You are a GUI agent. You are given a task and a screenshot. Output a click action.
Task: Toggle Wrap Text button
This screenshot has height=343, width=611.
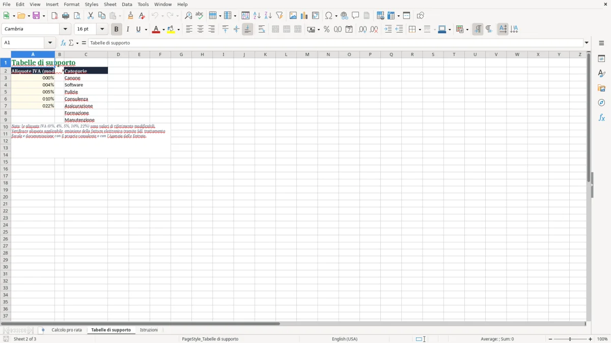point(262,29)
